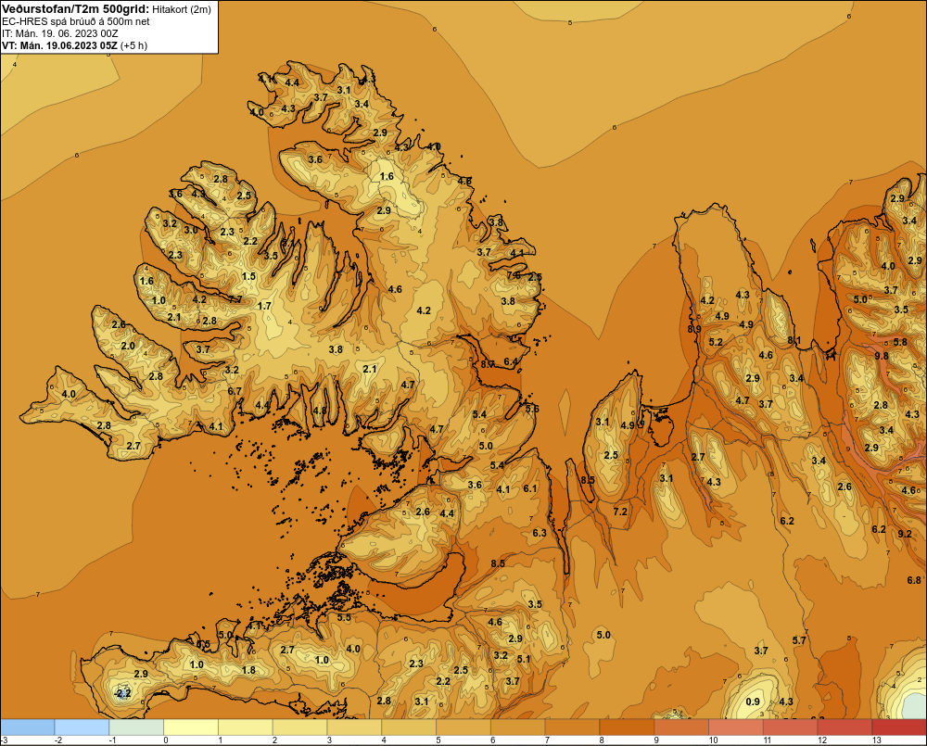Click the dark orange legend band between 8 and 9

(x=627, y=727)
